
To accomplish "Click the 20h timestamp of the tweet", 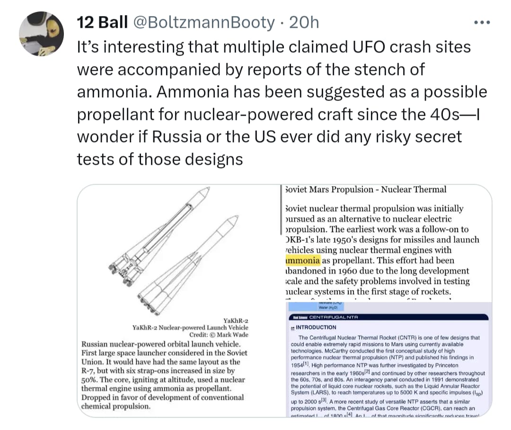I will 303,22.
